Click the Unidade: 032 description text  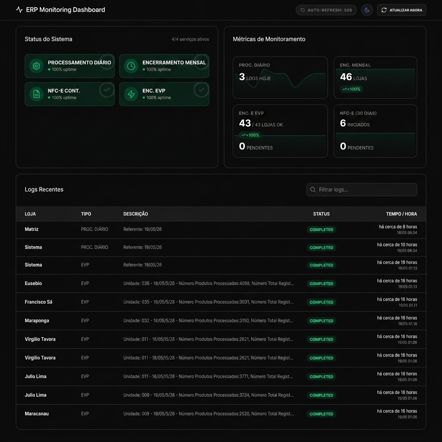tap(208, 321)
